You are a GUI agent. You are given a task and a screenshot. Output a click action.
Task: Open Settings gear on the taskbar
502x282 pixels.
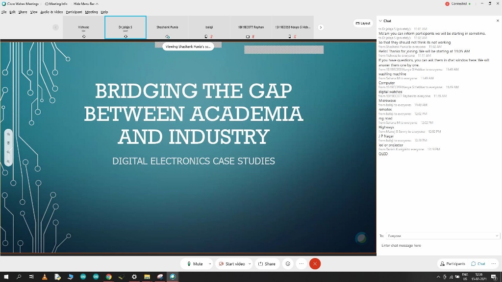(134, 277)
